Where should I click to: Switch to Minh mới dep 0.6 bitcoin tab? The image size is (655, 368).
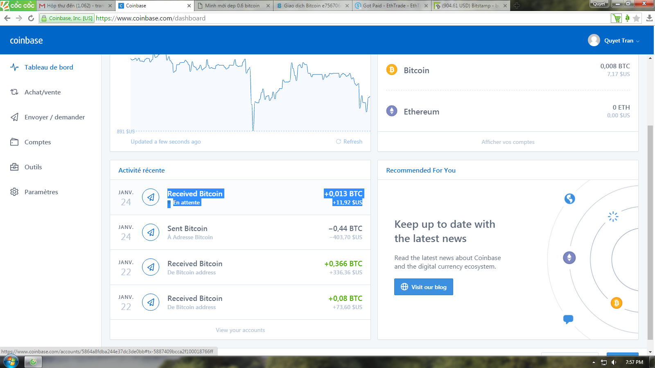[233, 6]
